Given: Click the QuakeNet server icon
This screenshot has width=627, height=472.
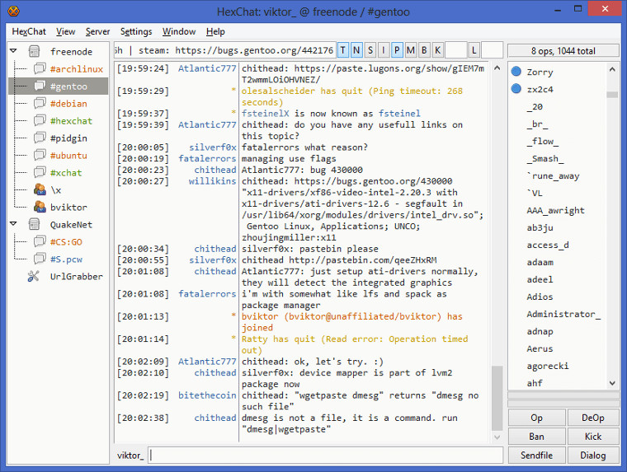Looking at the screenshot, I should (35, 224).
